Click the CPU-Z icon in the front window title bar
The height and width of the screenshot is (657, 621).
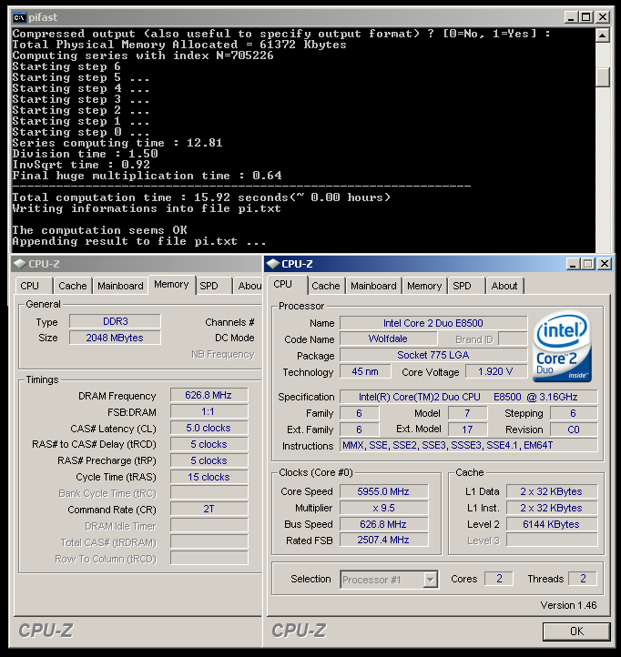(273, 264)
